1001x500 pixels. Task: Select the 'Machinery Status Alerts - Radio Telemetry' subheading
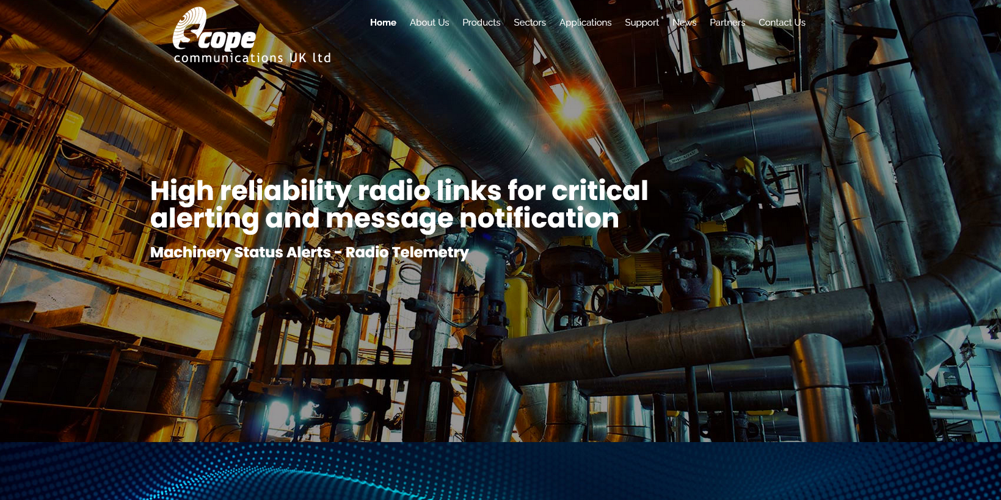coord(309,252)
